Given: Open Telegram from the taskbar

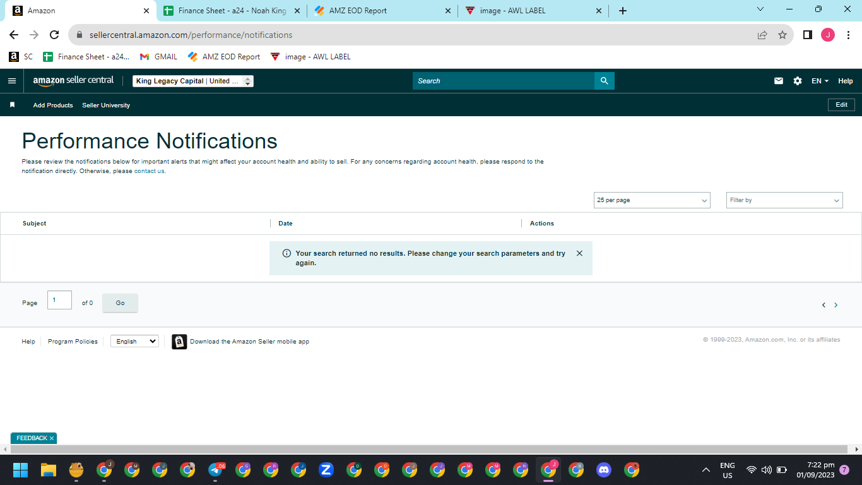Looking at the screenshot, I should coord(215,470).
